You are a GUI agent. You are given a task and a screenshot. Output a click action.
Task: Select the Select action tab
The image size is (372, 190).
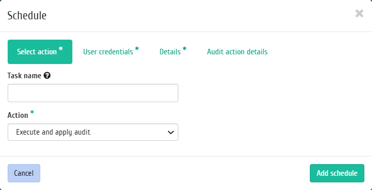[x=40, y=52]
